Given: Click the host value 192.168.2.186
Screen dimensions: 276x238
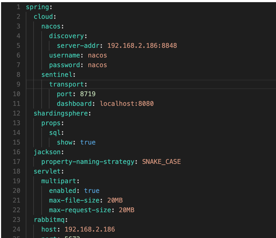Looking at the screenshot, I should coord(90,229).
